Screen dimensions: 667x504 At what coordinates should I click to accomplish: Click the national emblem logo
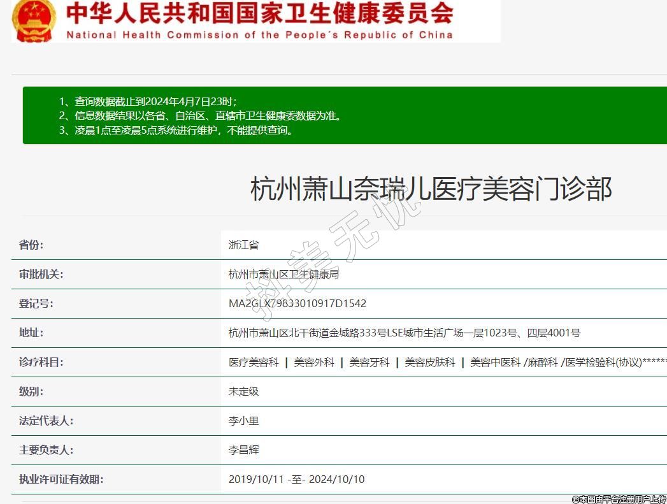(33, 20)
